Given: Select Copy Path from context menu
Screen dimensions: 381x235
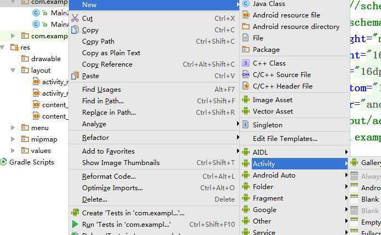Looking at the screenshot, I should [99, 42].
